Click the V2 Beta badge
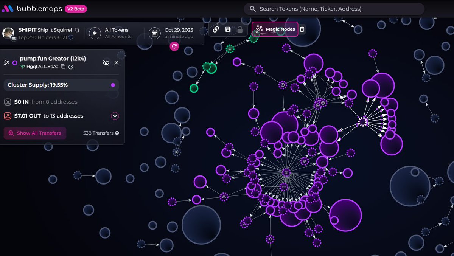 pos(76,9)
